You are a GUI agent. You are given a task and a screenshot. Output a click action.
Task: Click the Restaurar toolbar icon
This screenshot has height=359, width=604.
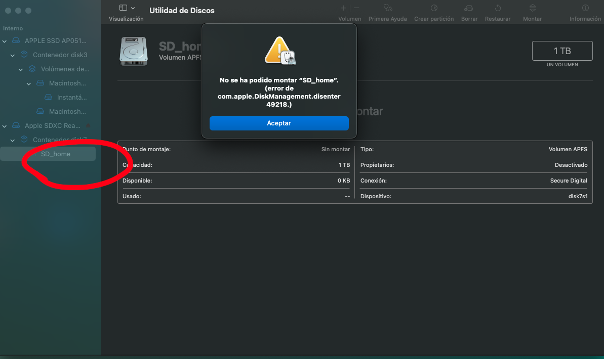click(x=497, y=8)
